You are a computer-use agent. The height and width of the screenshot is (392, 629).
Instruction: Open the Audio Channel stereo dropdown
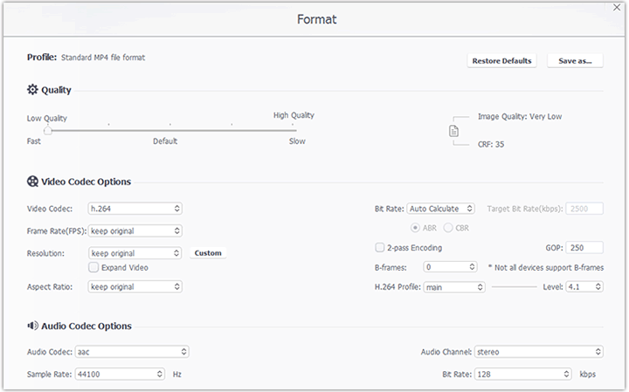(538, 352)
